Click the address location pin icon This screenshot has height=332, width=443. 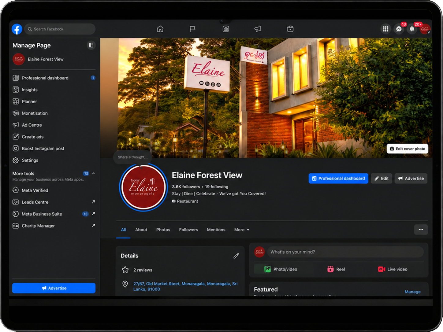[125, 284]
